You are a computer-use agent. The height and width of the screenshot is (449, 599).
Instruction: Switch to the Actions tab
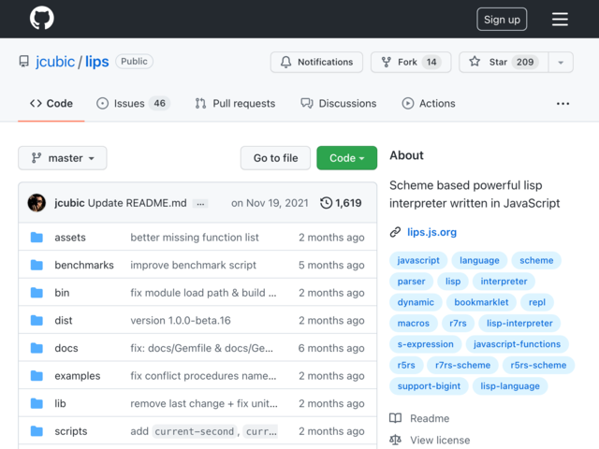(x=429, y=104)
